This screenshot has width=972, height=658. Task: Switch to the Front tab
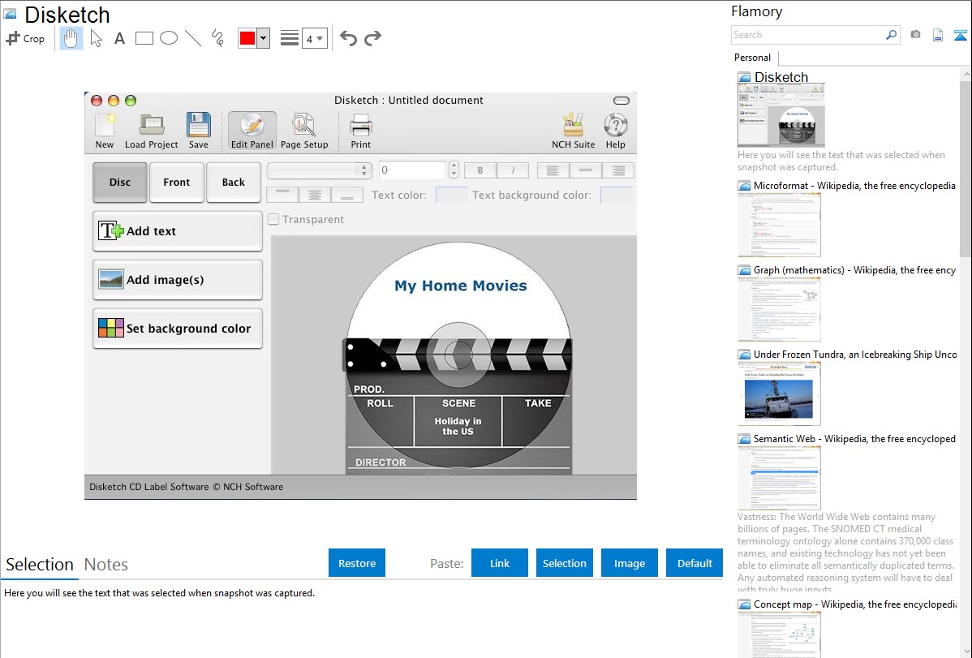coord(177,183)
